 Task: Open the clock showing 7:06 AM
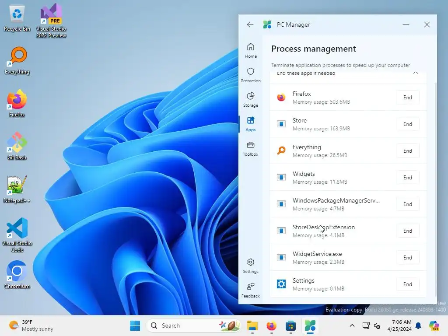coord(399,325)
